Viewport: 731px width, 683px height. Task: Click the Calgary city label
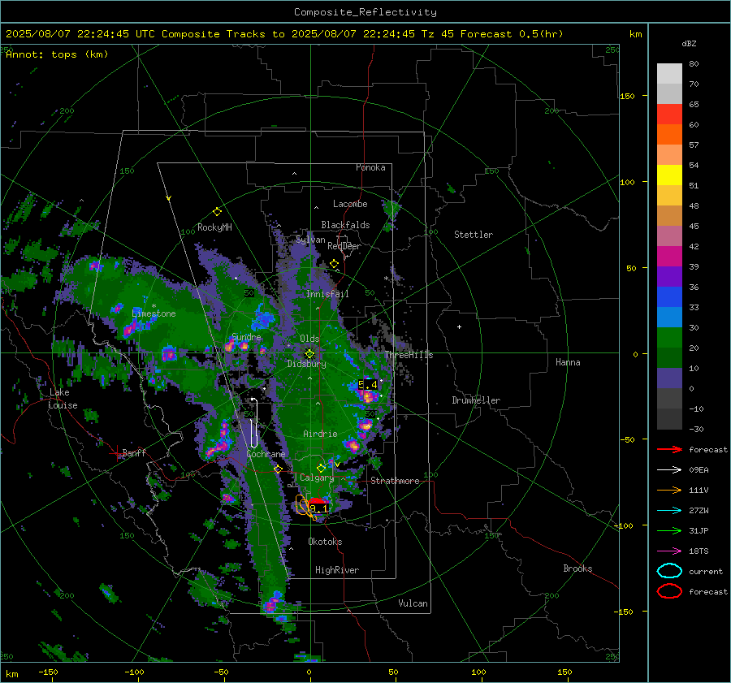[x=317, y=478]
